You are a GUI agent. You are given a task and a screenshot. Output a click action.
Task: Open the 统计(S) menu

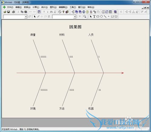coord(44,7)
